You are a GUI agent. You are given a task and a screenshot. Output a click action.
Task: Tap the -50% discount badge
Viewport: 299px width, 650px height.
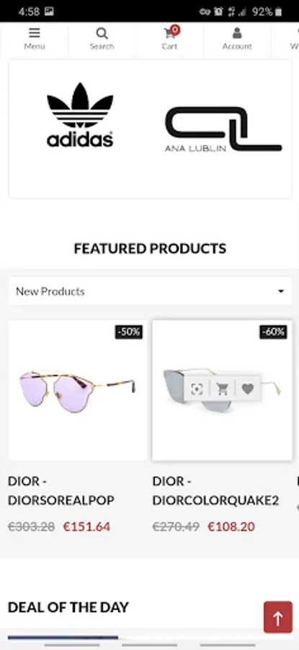pos(129,332)
